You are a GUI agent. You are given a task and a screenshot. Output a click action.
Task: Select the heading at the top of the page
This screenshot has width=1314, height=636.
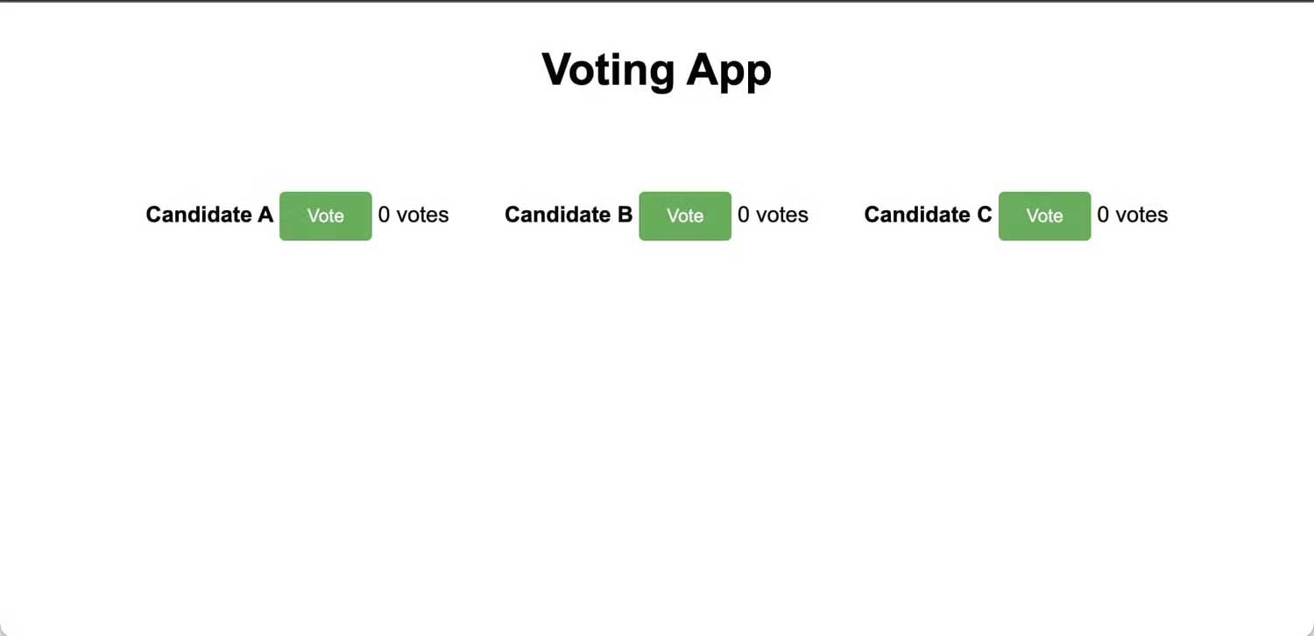tap(656, 69)
